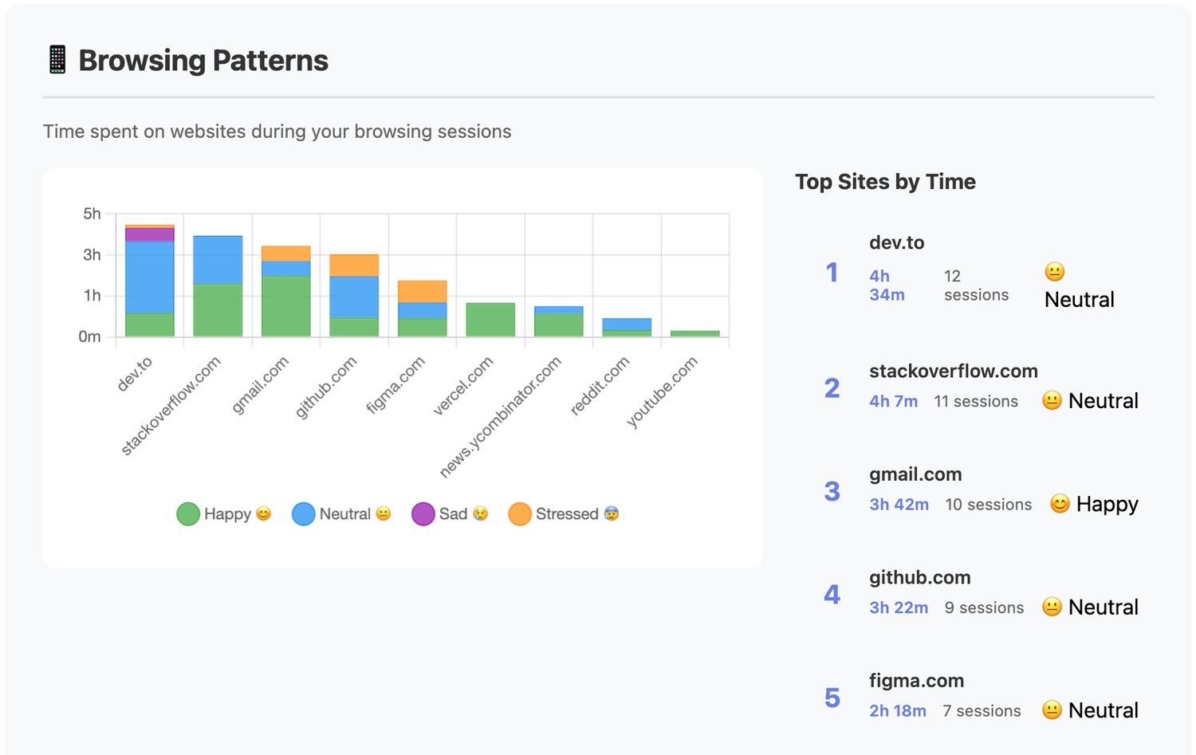Click the neutral emoji next to stackoverflow.com
1196x755 pixels.
coord(1052,400)
